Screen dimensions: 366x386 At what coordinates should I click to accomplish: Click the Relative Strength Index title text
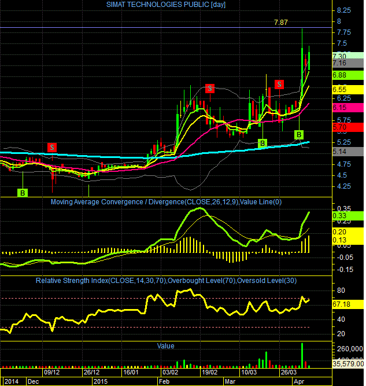click(166, 281)
